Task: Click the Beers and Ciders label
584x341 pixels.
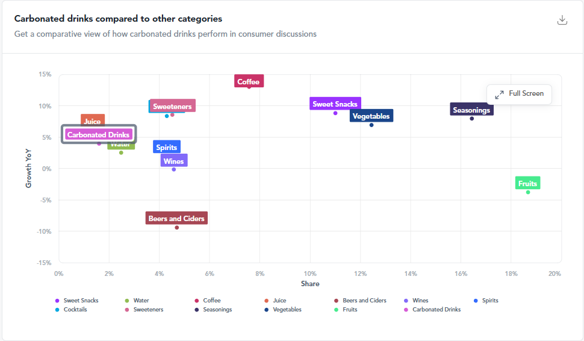Action: point(176,218)
